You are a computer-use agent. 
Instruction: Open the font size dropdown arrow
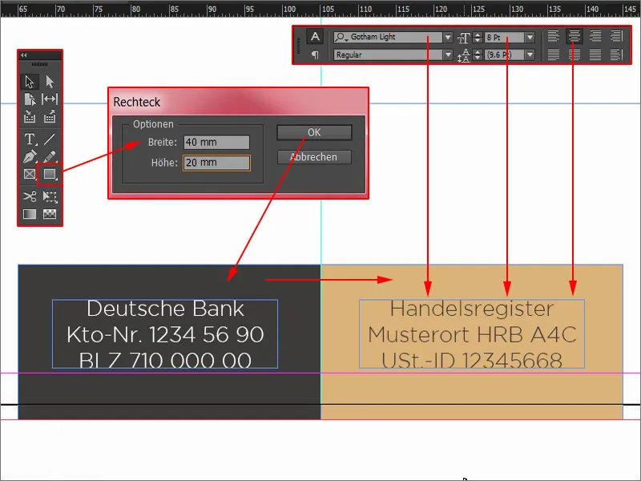coord(530,38)
